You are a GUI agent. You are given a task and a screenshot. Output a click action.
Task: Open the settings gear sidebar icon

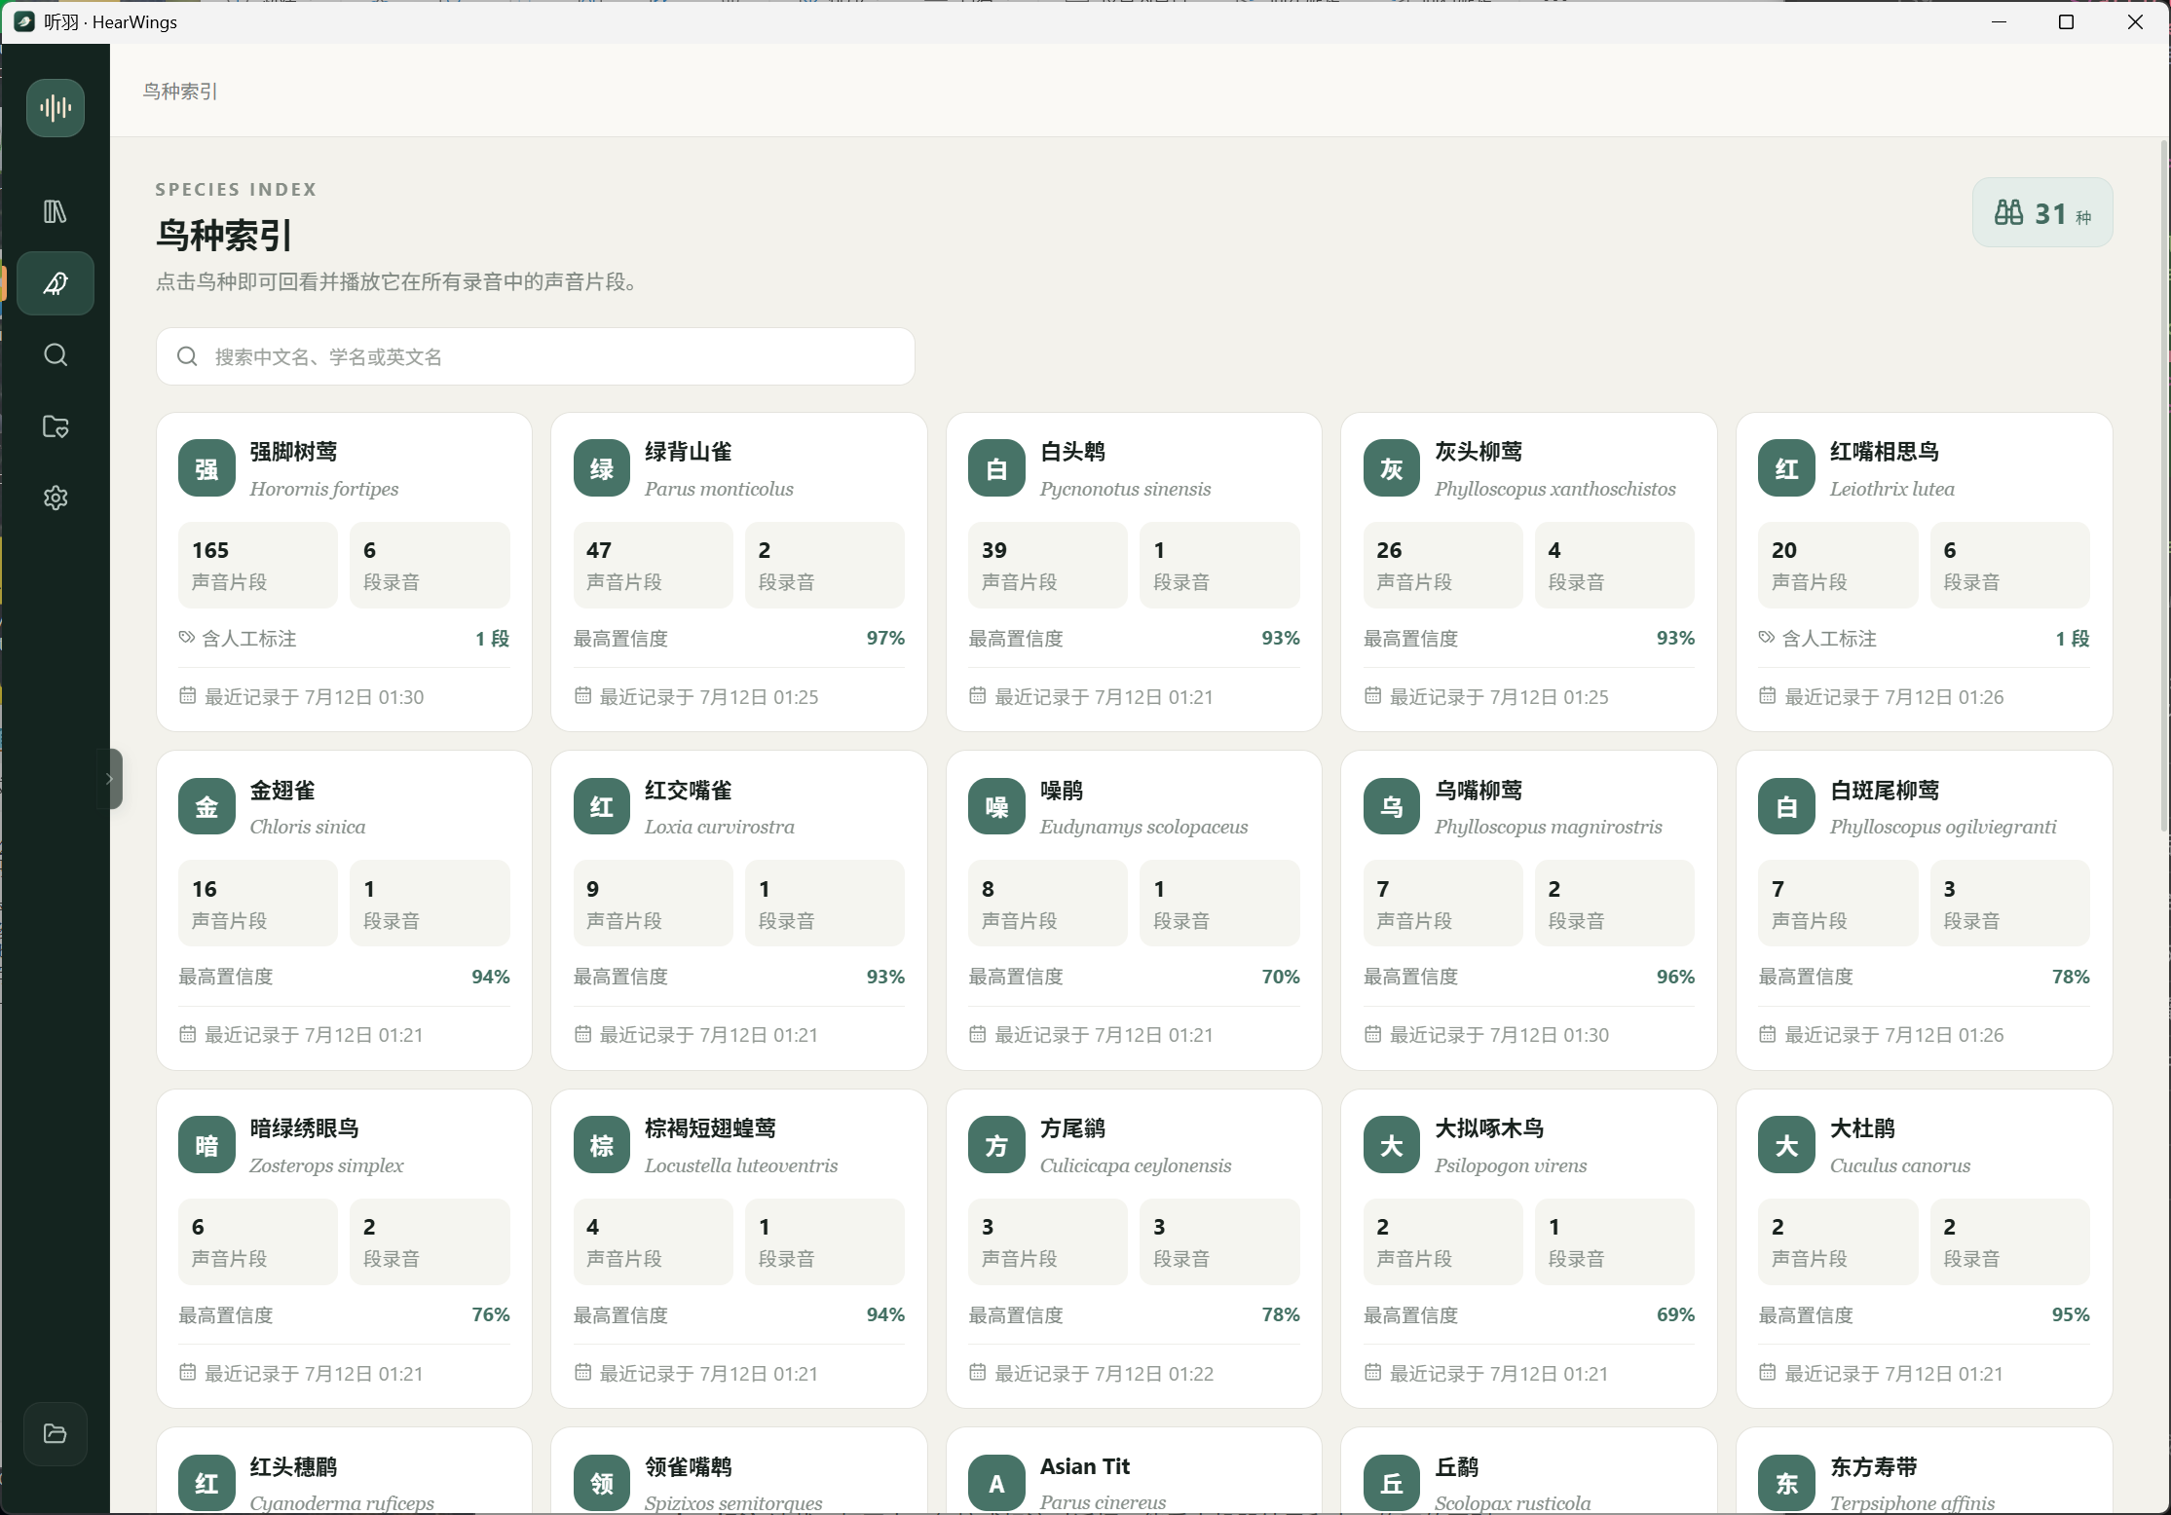click(56, 498)
